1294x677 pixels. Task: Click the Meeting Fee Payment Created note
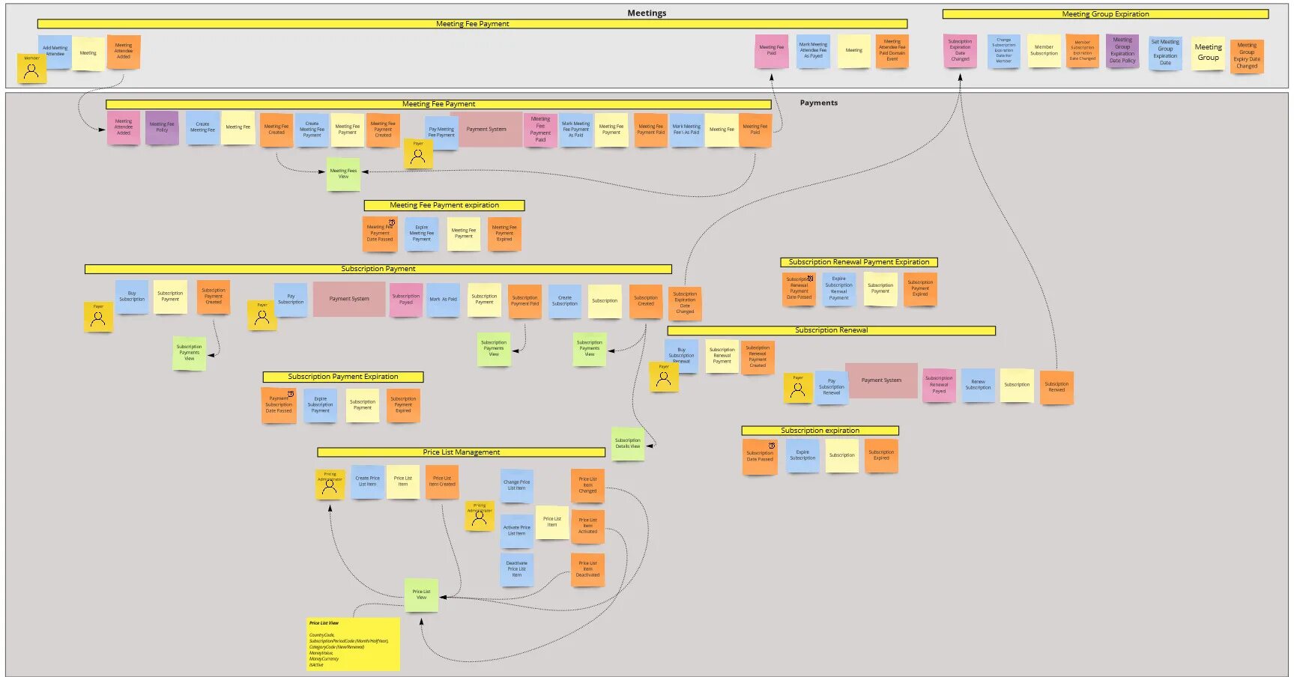pyautogui.click(x=383, y=130)
